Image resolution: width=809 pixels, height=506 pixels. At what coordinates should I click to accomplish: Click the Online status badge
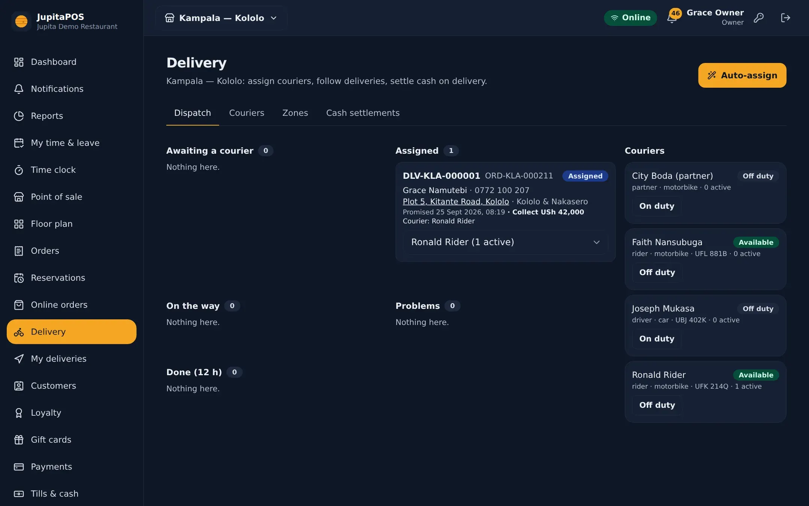(630, 18)
